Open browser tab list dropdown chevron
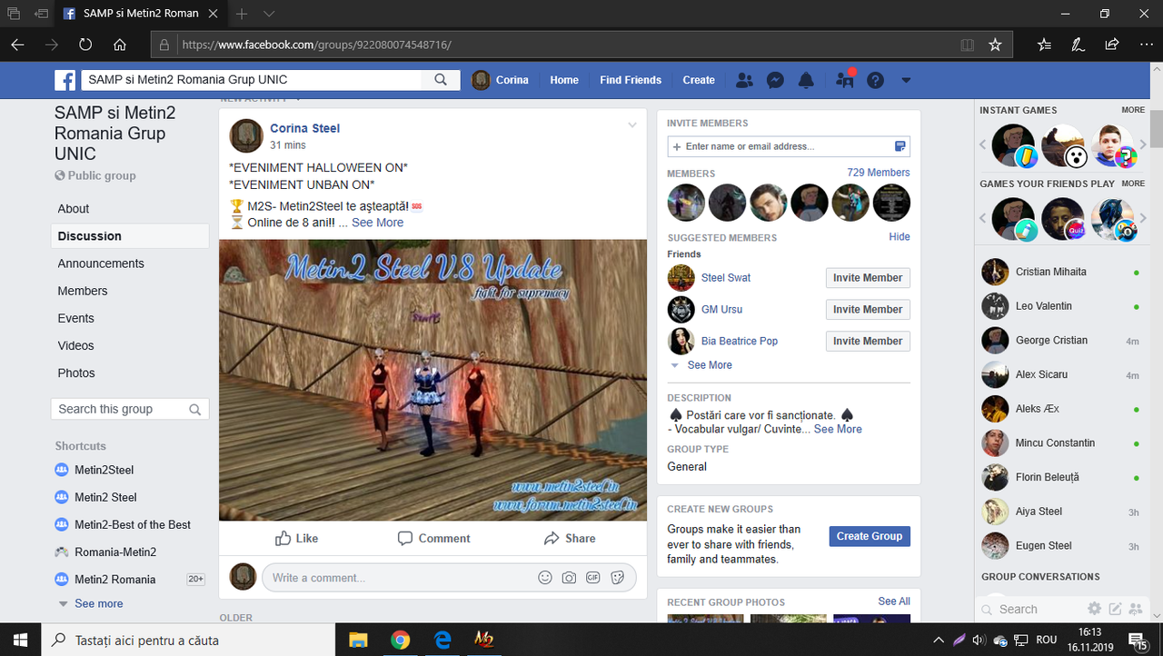Screen dimensions: 1163x656 [x=269, y=14]
